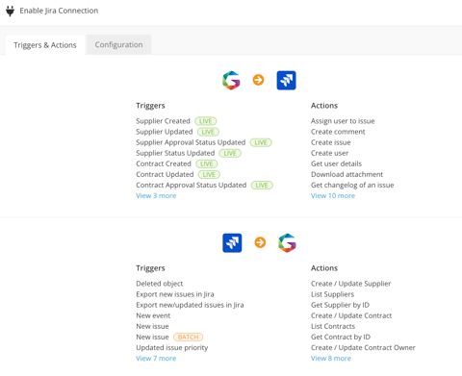Viewport: 462px width, 376px height.
Task: Click LIVE badge beside Contract Approval Status Updated
Action: pos(262,185)
